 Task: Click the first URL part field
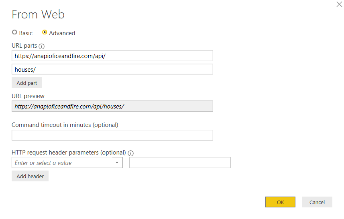pos(112,56)
